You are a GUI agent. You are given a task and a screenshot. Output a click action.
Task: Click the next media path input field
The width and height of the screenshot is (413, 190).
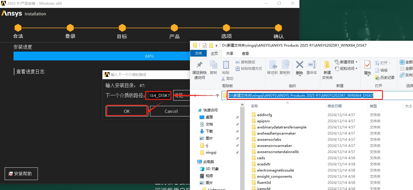tap(159, 95)
